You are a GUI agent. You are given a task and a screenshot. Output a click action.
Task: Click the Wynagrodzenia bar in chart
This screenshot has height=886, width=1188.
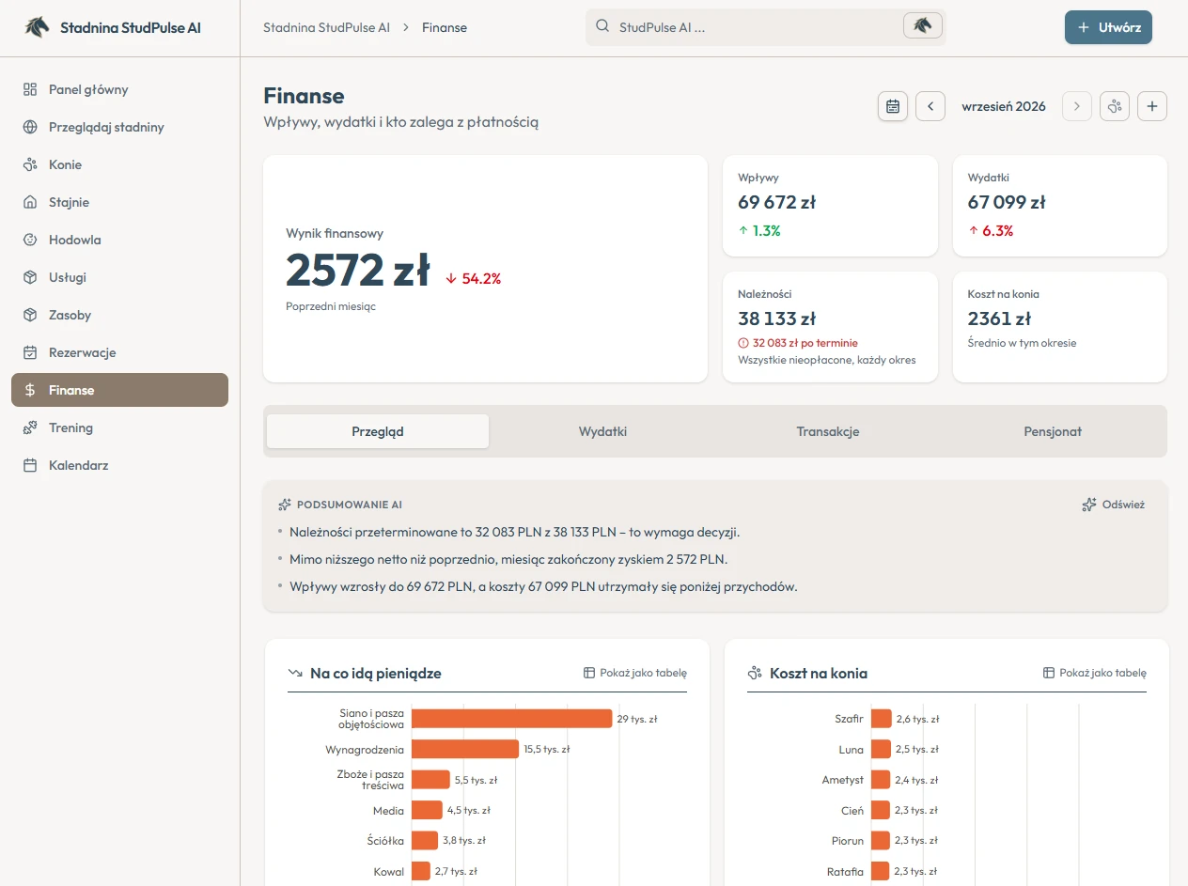[x=465, y=749]
